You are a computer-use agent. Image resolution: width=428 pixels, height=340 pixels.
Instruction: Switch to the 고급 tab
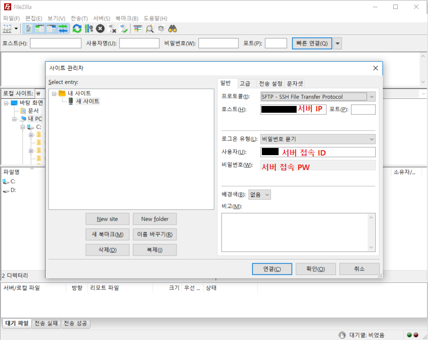[x=245, y=84]
